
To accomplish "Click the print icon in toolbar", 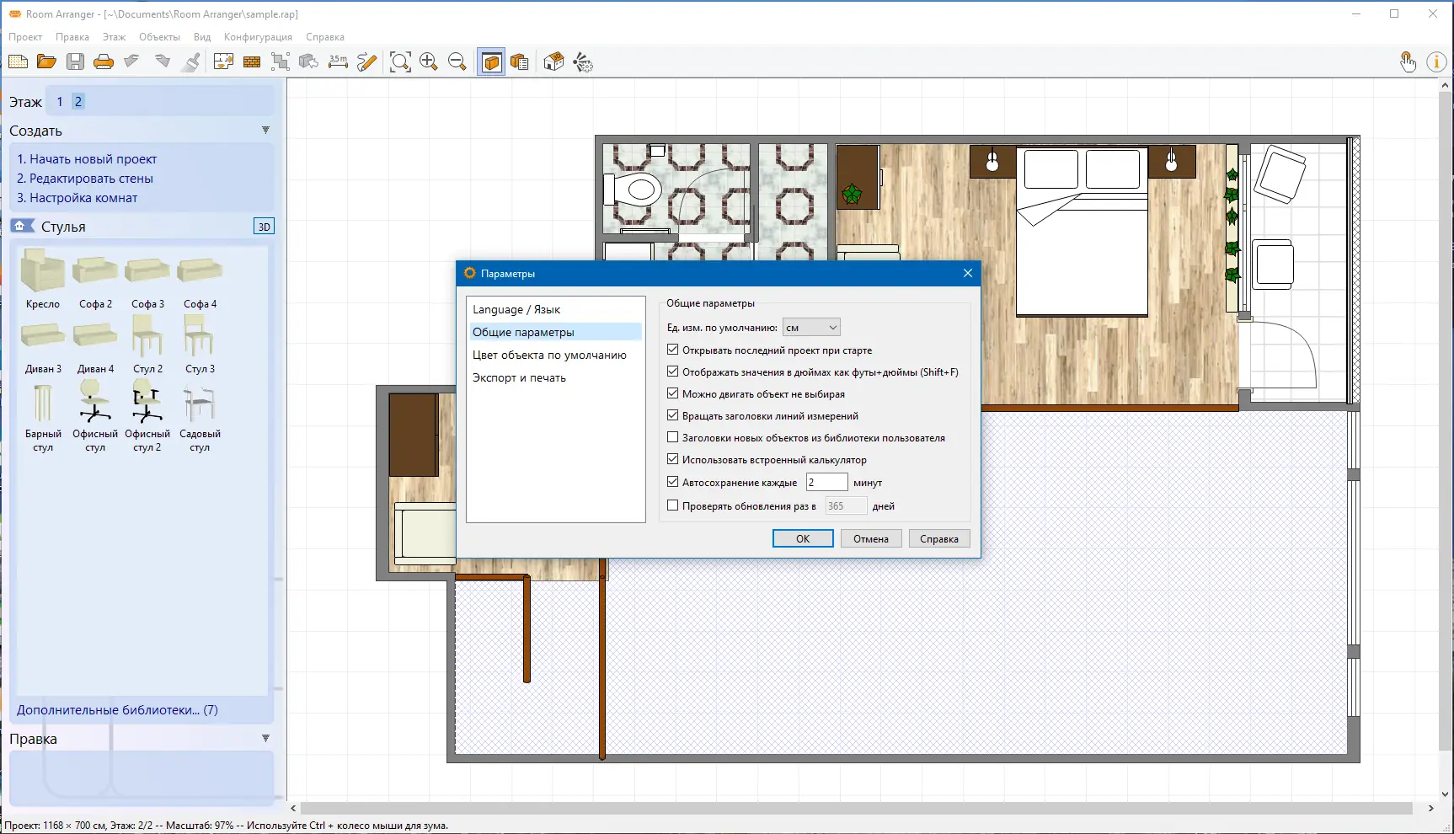I will coord(104,61).
